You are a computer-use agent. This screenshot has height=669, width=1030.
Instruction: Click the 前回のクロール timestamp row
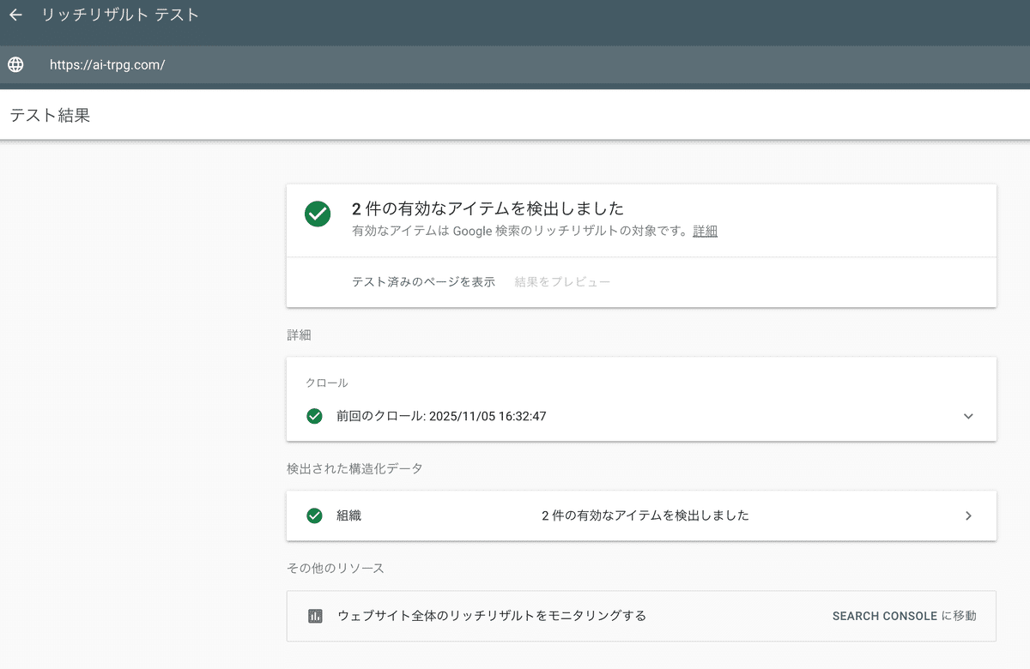click(441, 416)
